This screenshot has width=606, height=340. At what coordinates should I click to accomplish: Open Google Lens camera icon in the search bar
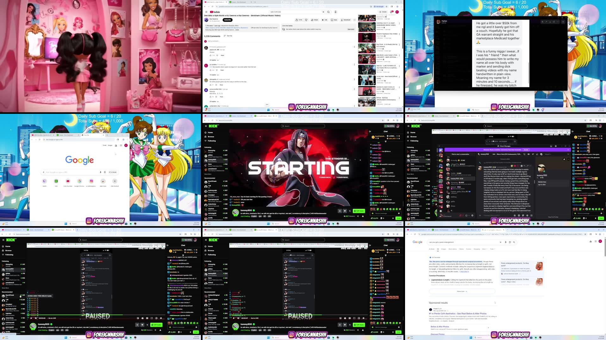tap(509, 242)
